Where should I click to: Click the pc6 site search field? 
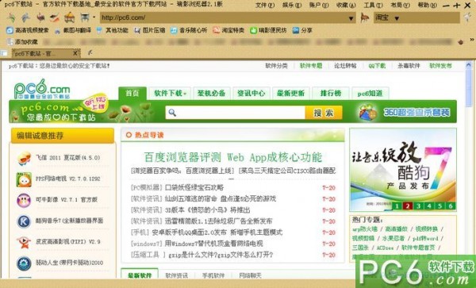(236, 113)
